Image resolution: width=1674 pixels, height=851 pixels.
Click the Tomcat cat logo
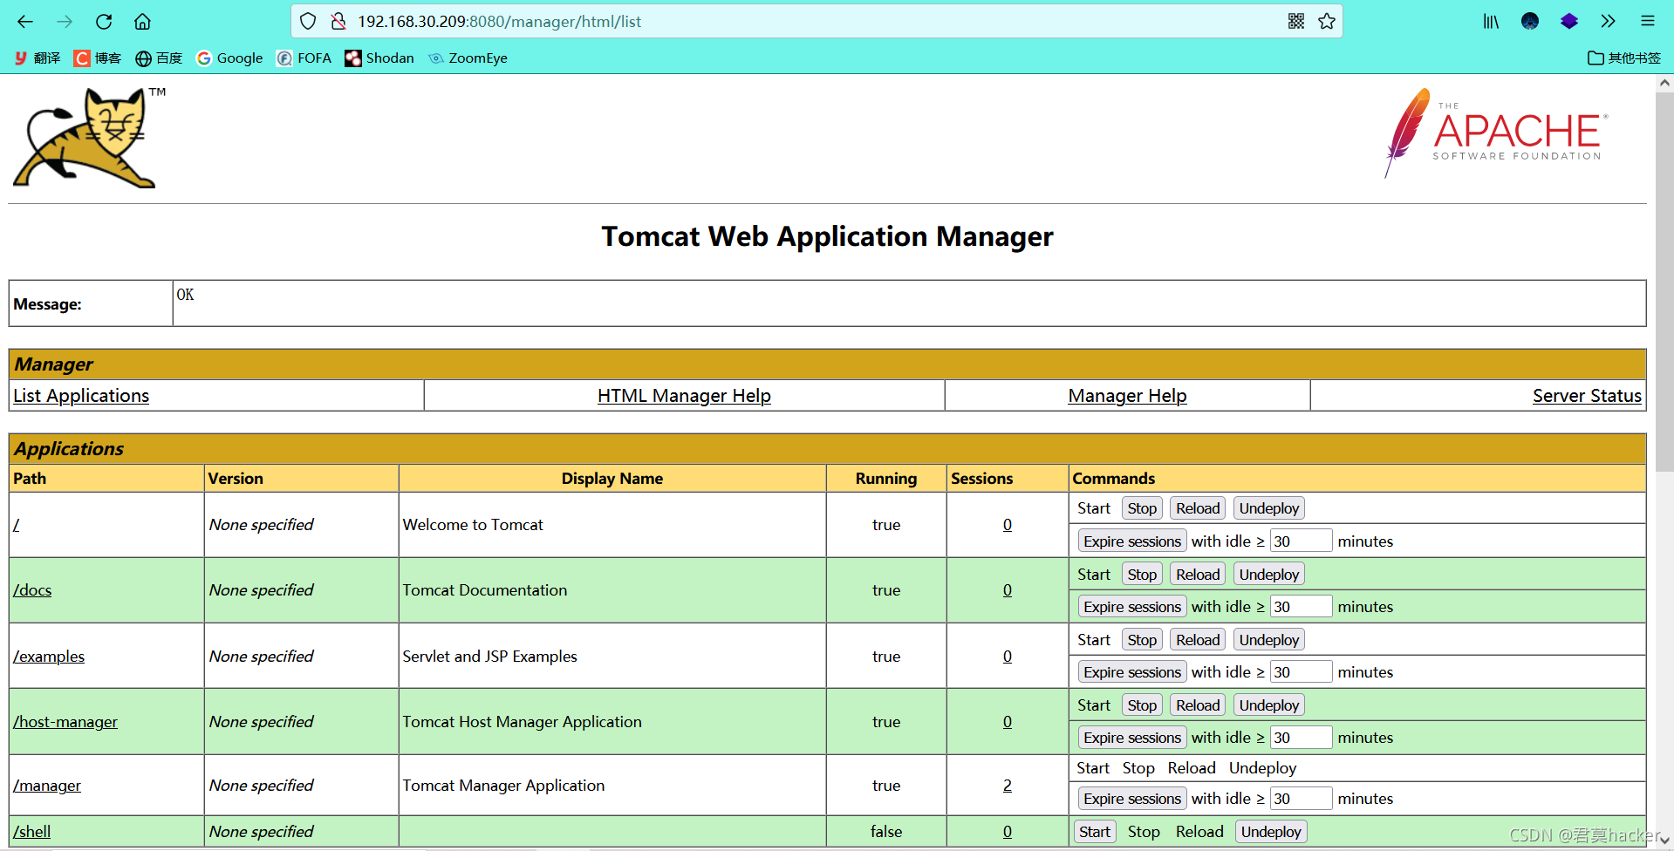point(88,137)
